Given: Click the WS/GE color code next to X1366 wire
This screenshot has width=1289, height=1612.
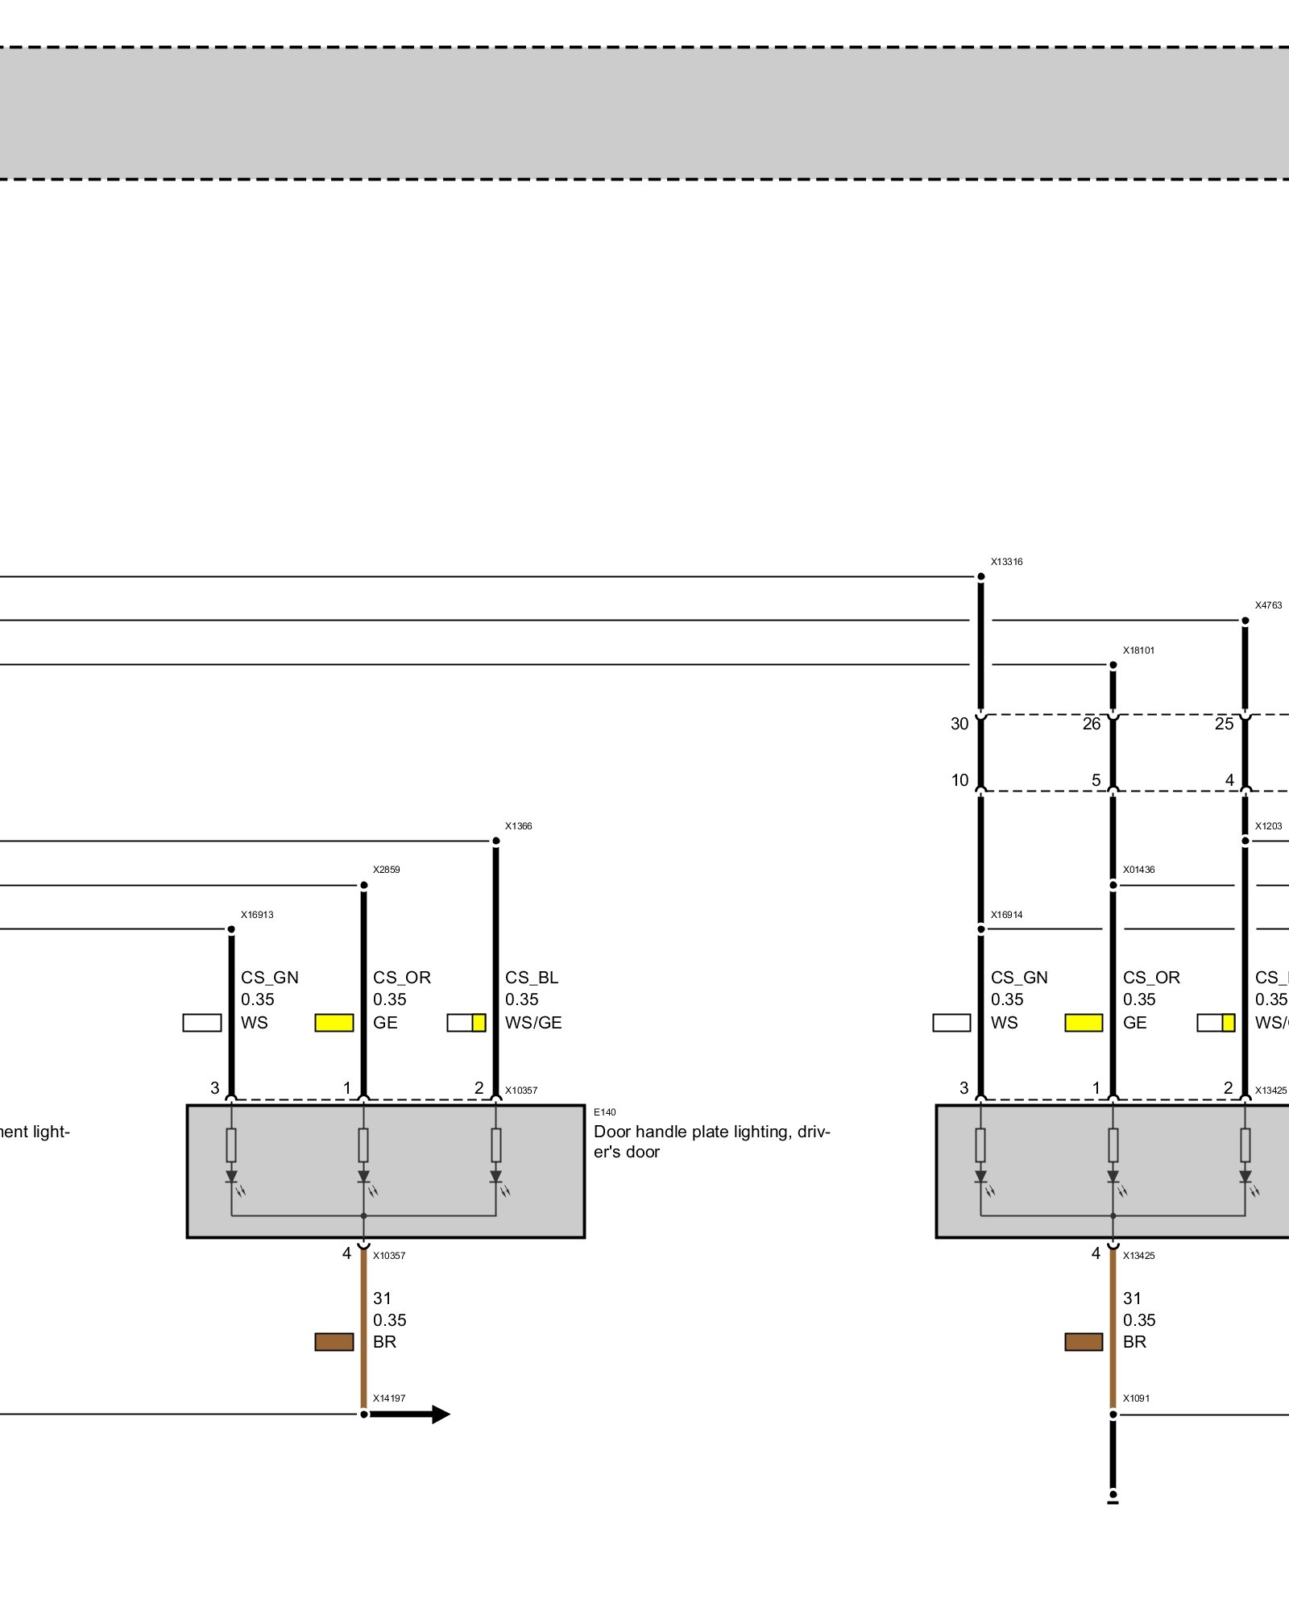Looking at the screenshot, I should click(533, 1023).
